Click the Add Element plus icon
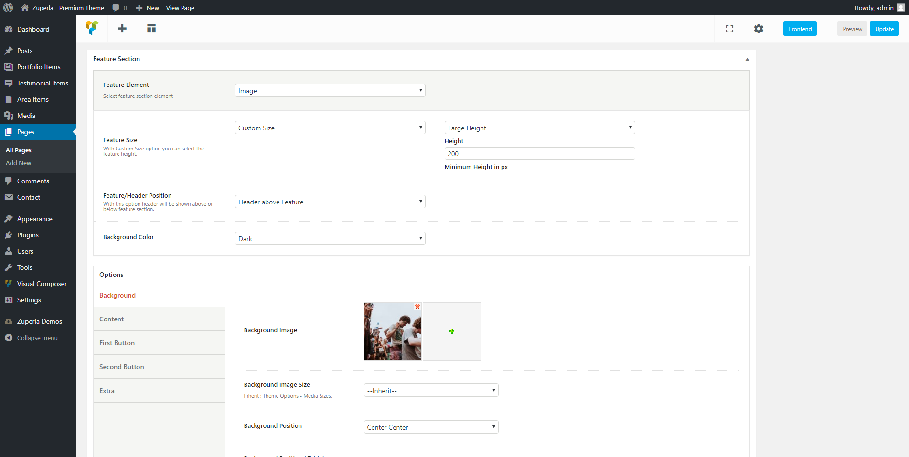 point(122,29)
